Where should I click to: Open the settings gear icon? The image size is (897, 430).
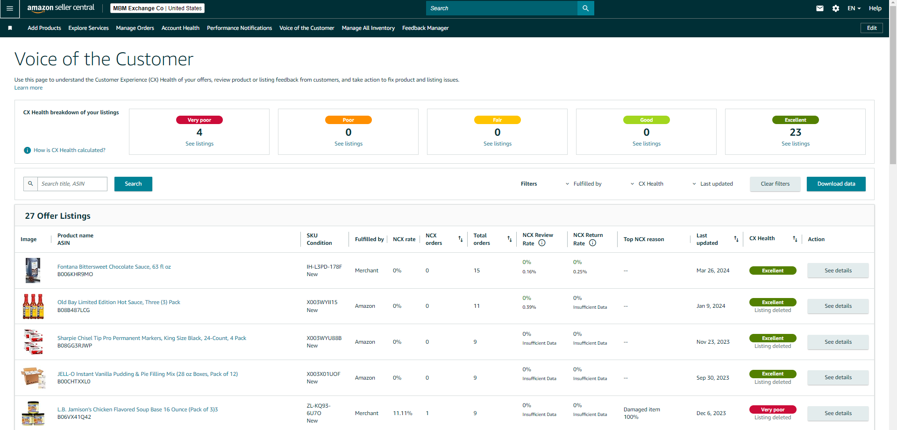pyautogui.click(x=836, y=8)
